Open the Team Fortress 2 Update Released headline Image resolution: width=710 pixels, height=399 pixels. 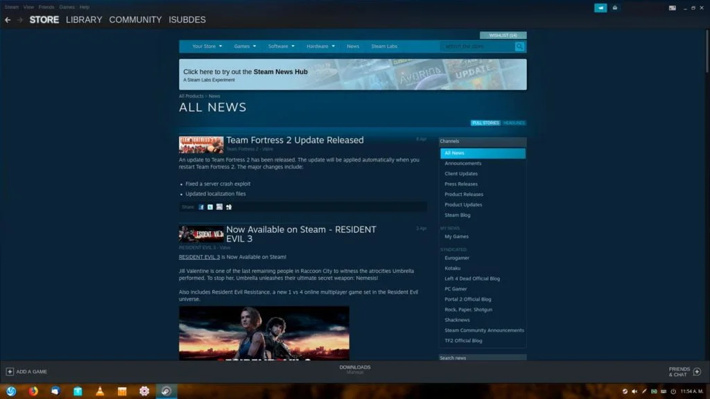pos(295,140)
